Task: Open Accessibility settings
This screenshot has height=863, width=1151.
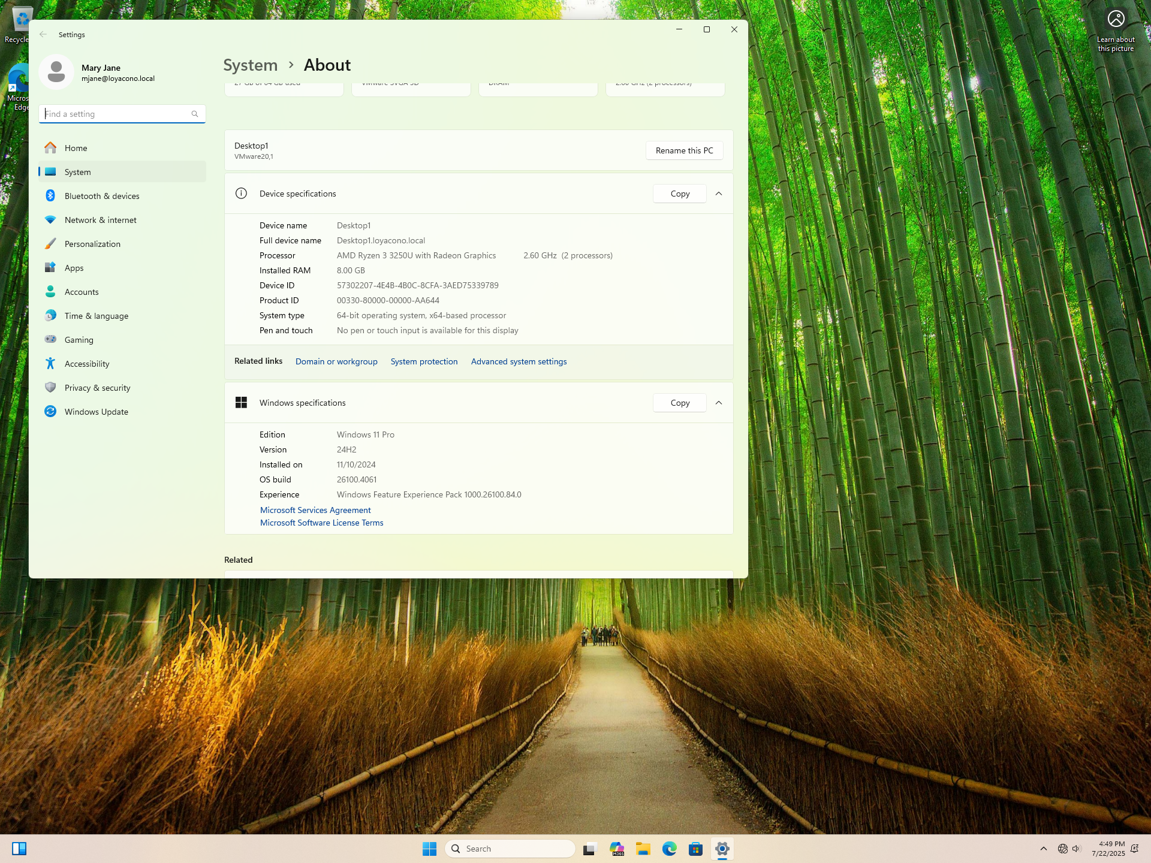Action: pos(122,364)
